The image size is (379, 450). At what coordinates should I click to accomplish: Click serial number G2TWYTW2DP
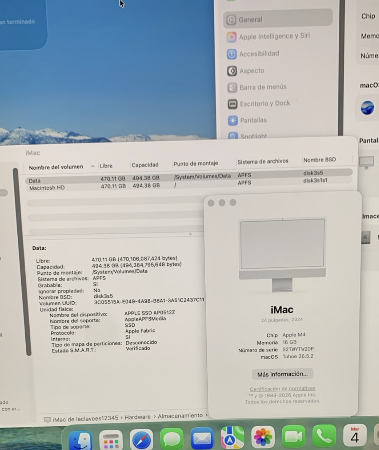pos(298,349)
